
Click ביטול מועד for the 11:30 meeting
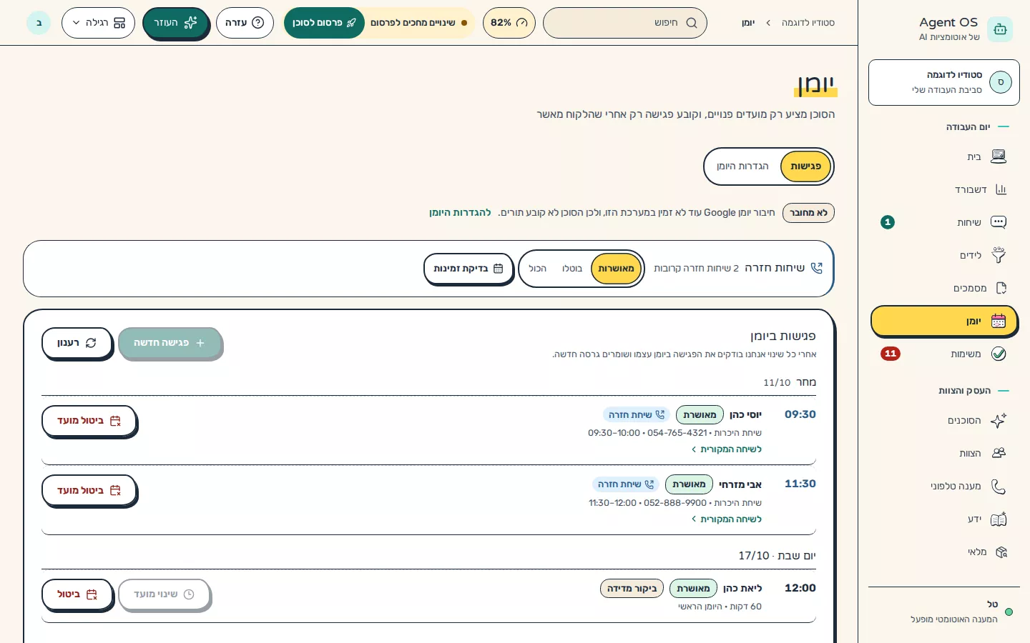coord(89,490)
